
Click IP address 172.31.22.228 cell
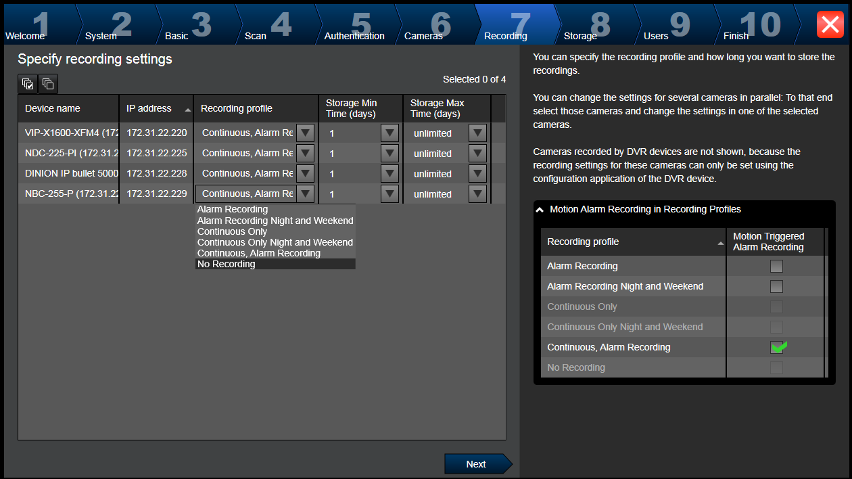point(156,173)
